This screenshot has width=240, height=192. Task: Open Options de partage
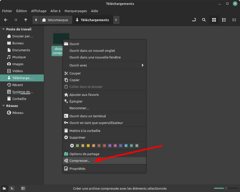tap(104, 154)
